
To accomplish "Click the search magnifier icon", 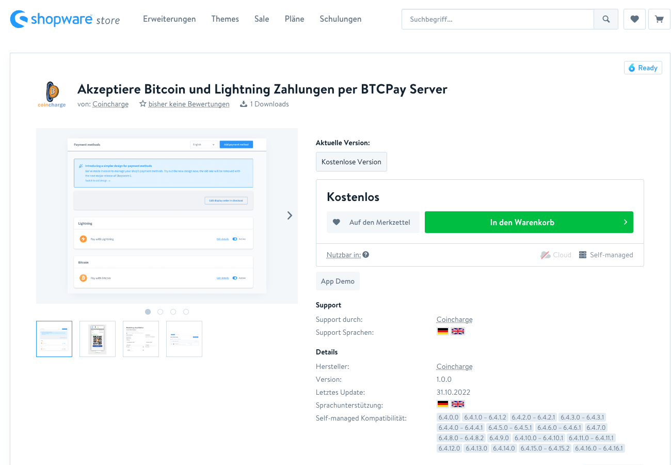I will (606, 19).
